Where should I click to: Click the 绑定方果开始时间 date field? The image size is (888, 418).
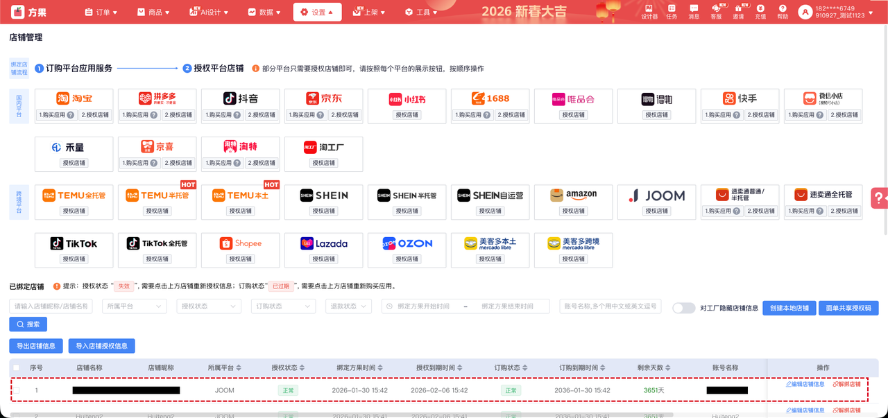423,306
